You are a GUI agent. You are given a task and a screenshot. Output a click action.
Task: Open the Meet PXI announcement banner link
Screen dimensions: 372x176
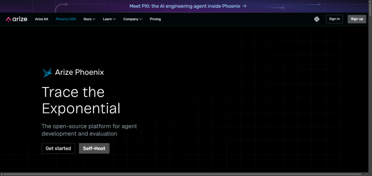click(188, 6)
